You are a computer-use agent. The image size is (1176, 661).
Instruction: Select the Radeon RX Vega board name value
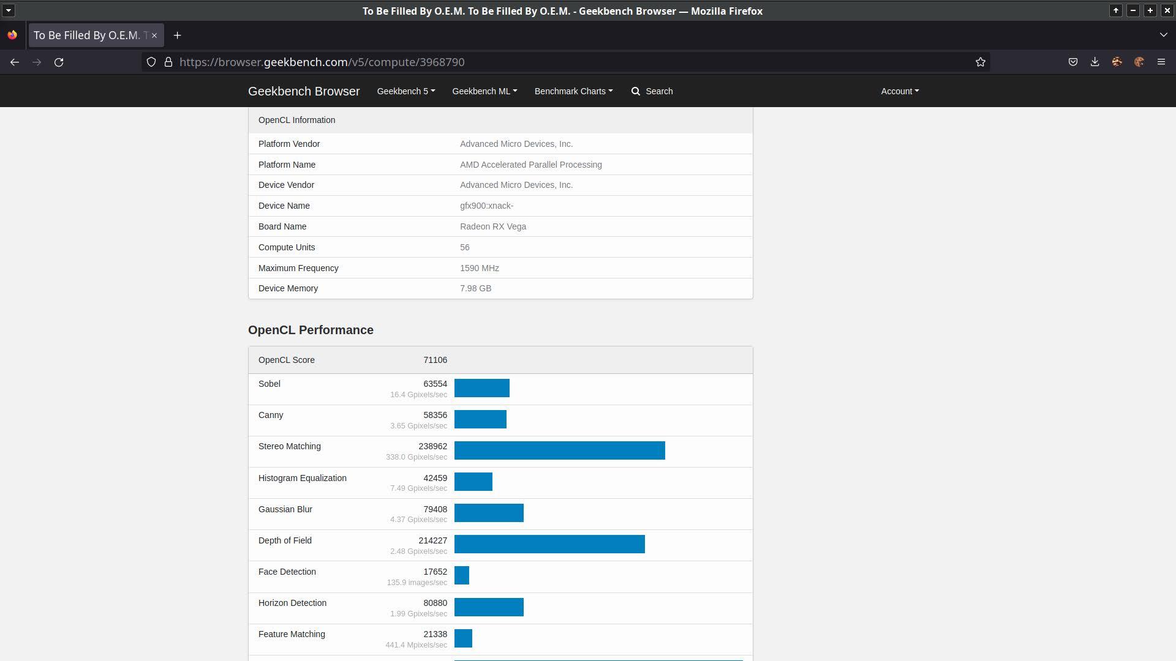493,226
